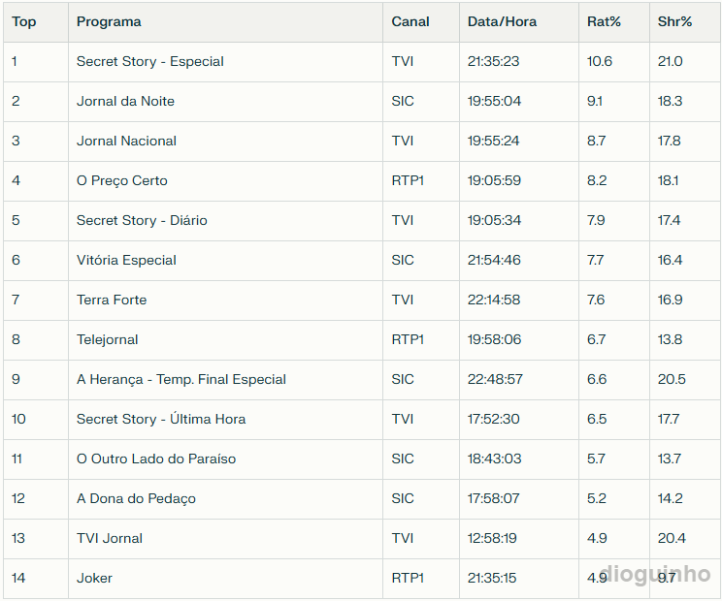Select the Joker program cell
Viewport: 722px width, 601px height.
pos(95,578)
